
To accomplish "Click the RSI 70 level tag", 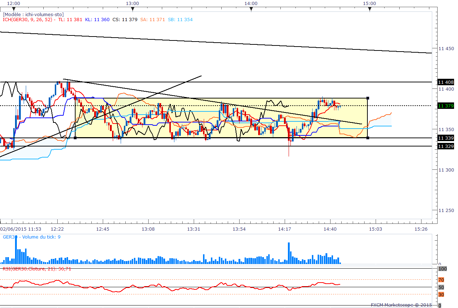I will tap(441, 280).
